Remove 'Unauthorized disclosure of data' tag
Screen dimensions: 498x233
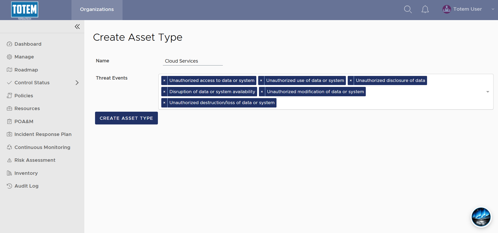coord(351,81)
